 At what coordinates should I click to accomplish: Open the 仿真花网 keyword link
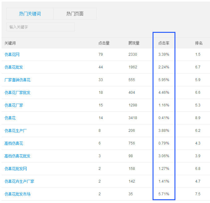(12, 54)
